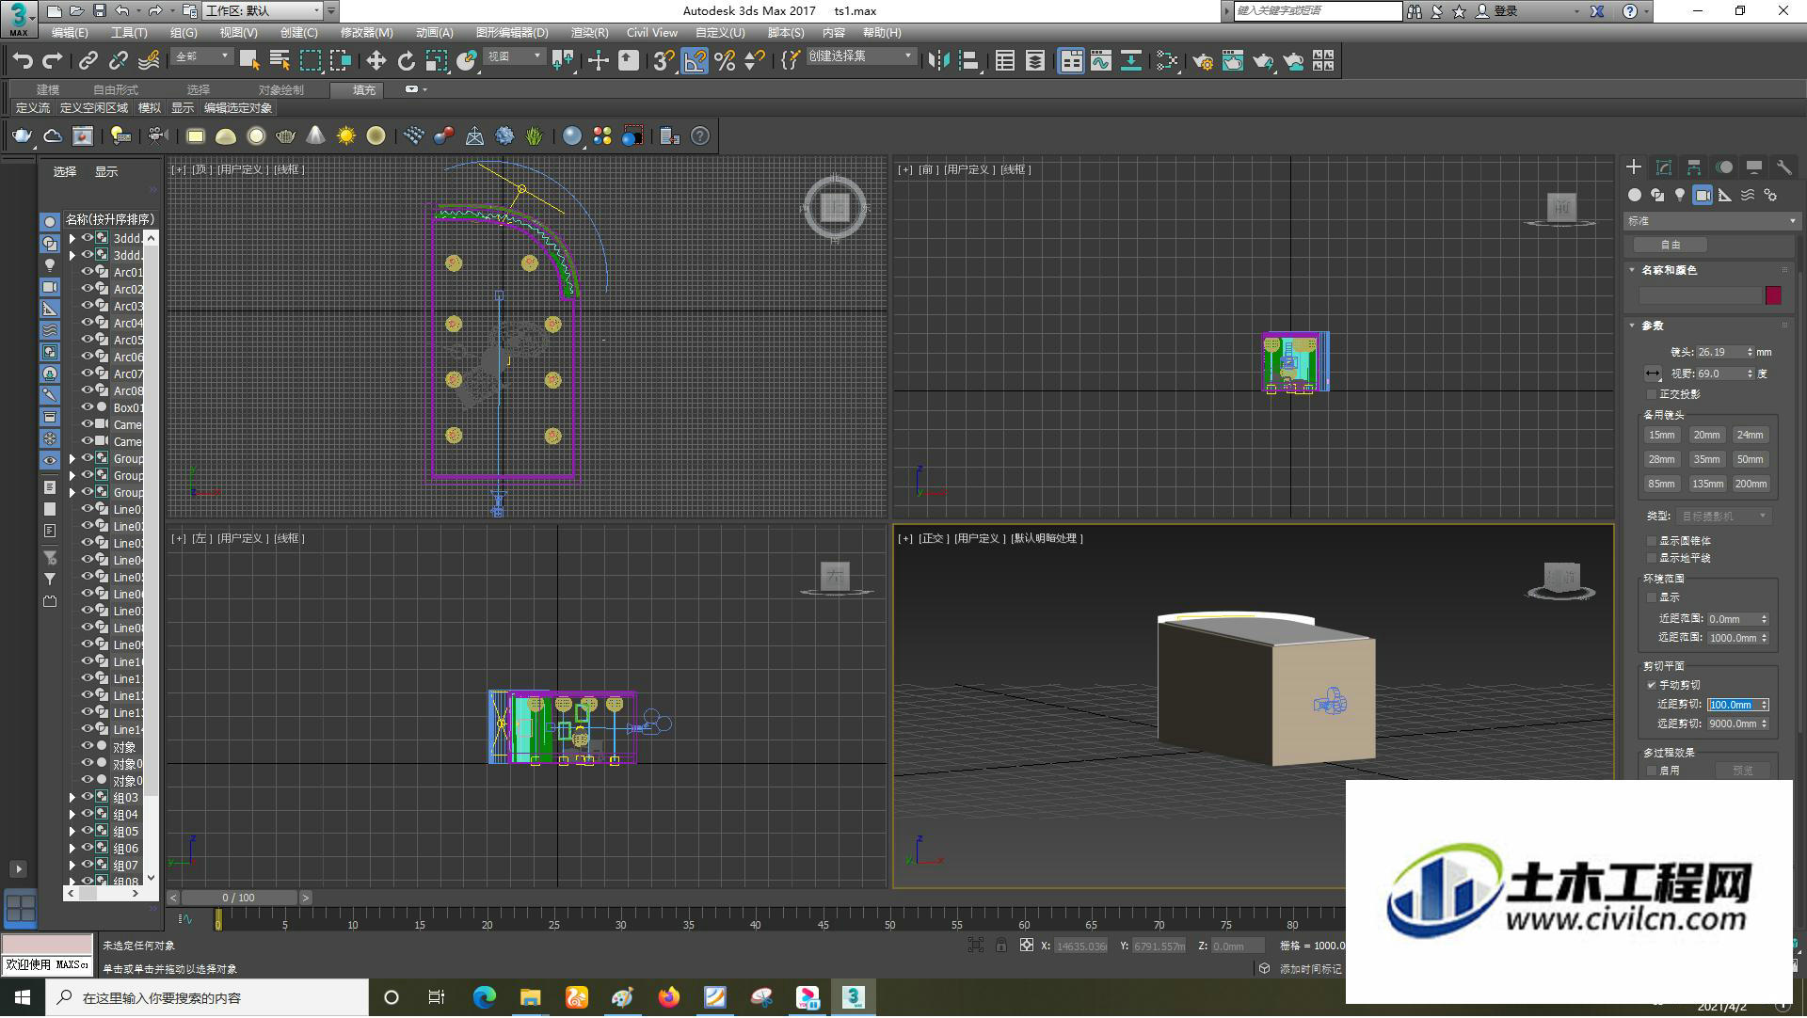Choose the Select Object tool
1807x1018 pixels.
click(249, 61)
